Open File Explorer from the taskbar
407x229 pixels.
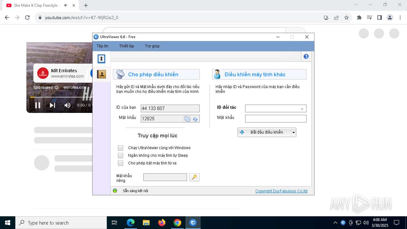(x=146, y=223)
